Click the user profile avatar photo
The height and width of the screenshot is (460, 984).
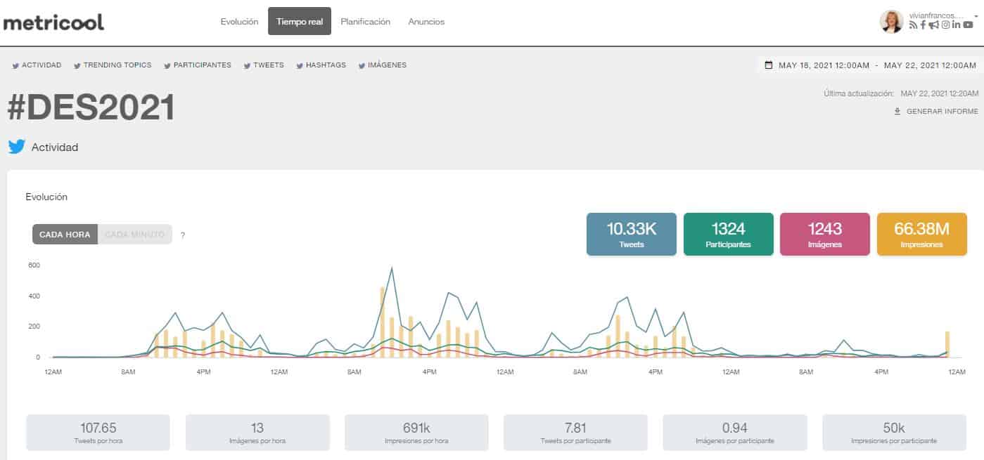tap(891, 22)
